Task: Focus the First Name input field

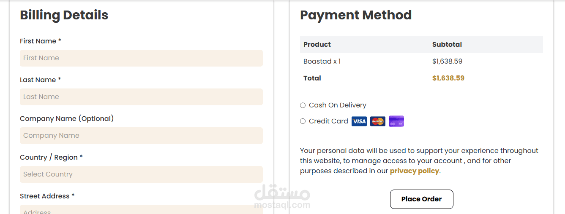Action: pyautogui.click(x=141, y=58)
